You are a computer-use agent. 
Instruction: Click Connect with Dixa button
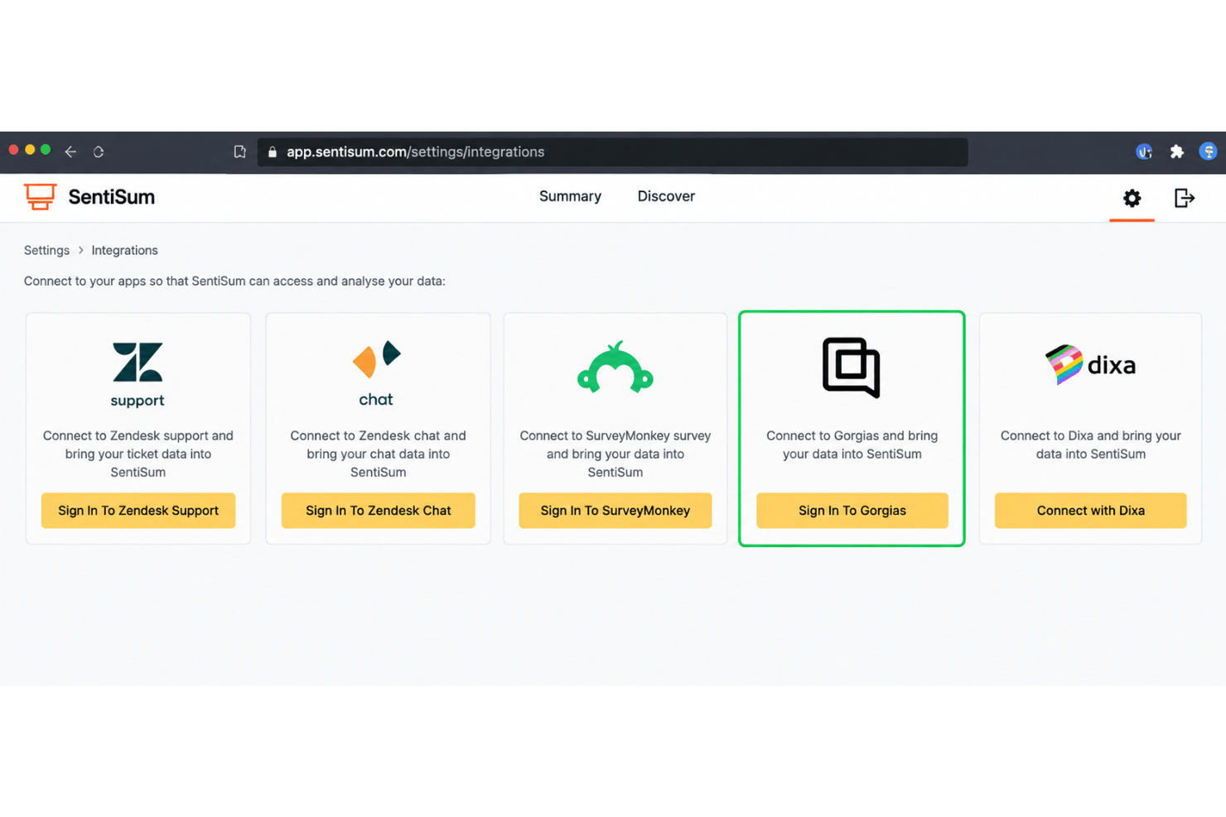pos(1091,511)
